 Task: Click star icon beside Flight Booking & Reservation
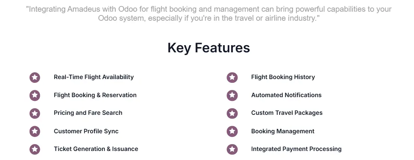[x=35, y=95]
